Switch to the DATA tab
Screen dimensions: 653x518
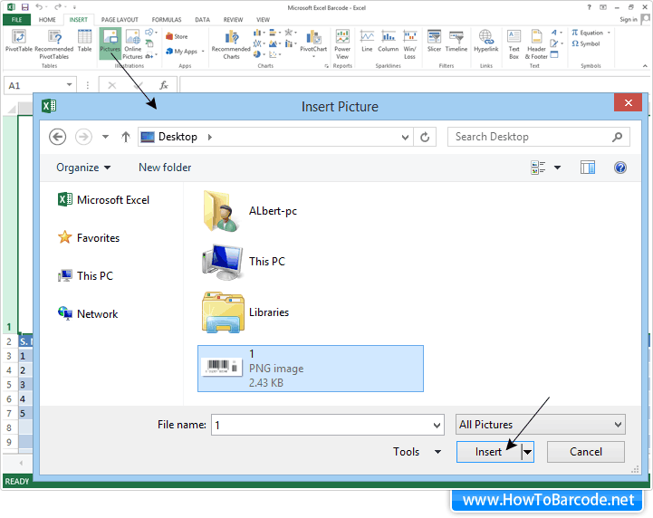[202, 20]
